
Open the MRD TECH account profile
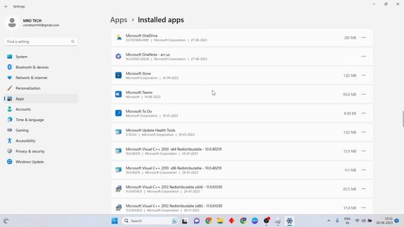point(32,23)
